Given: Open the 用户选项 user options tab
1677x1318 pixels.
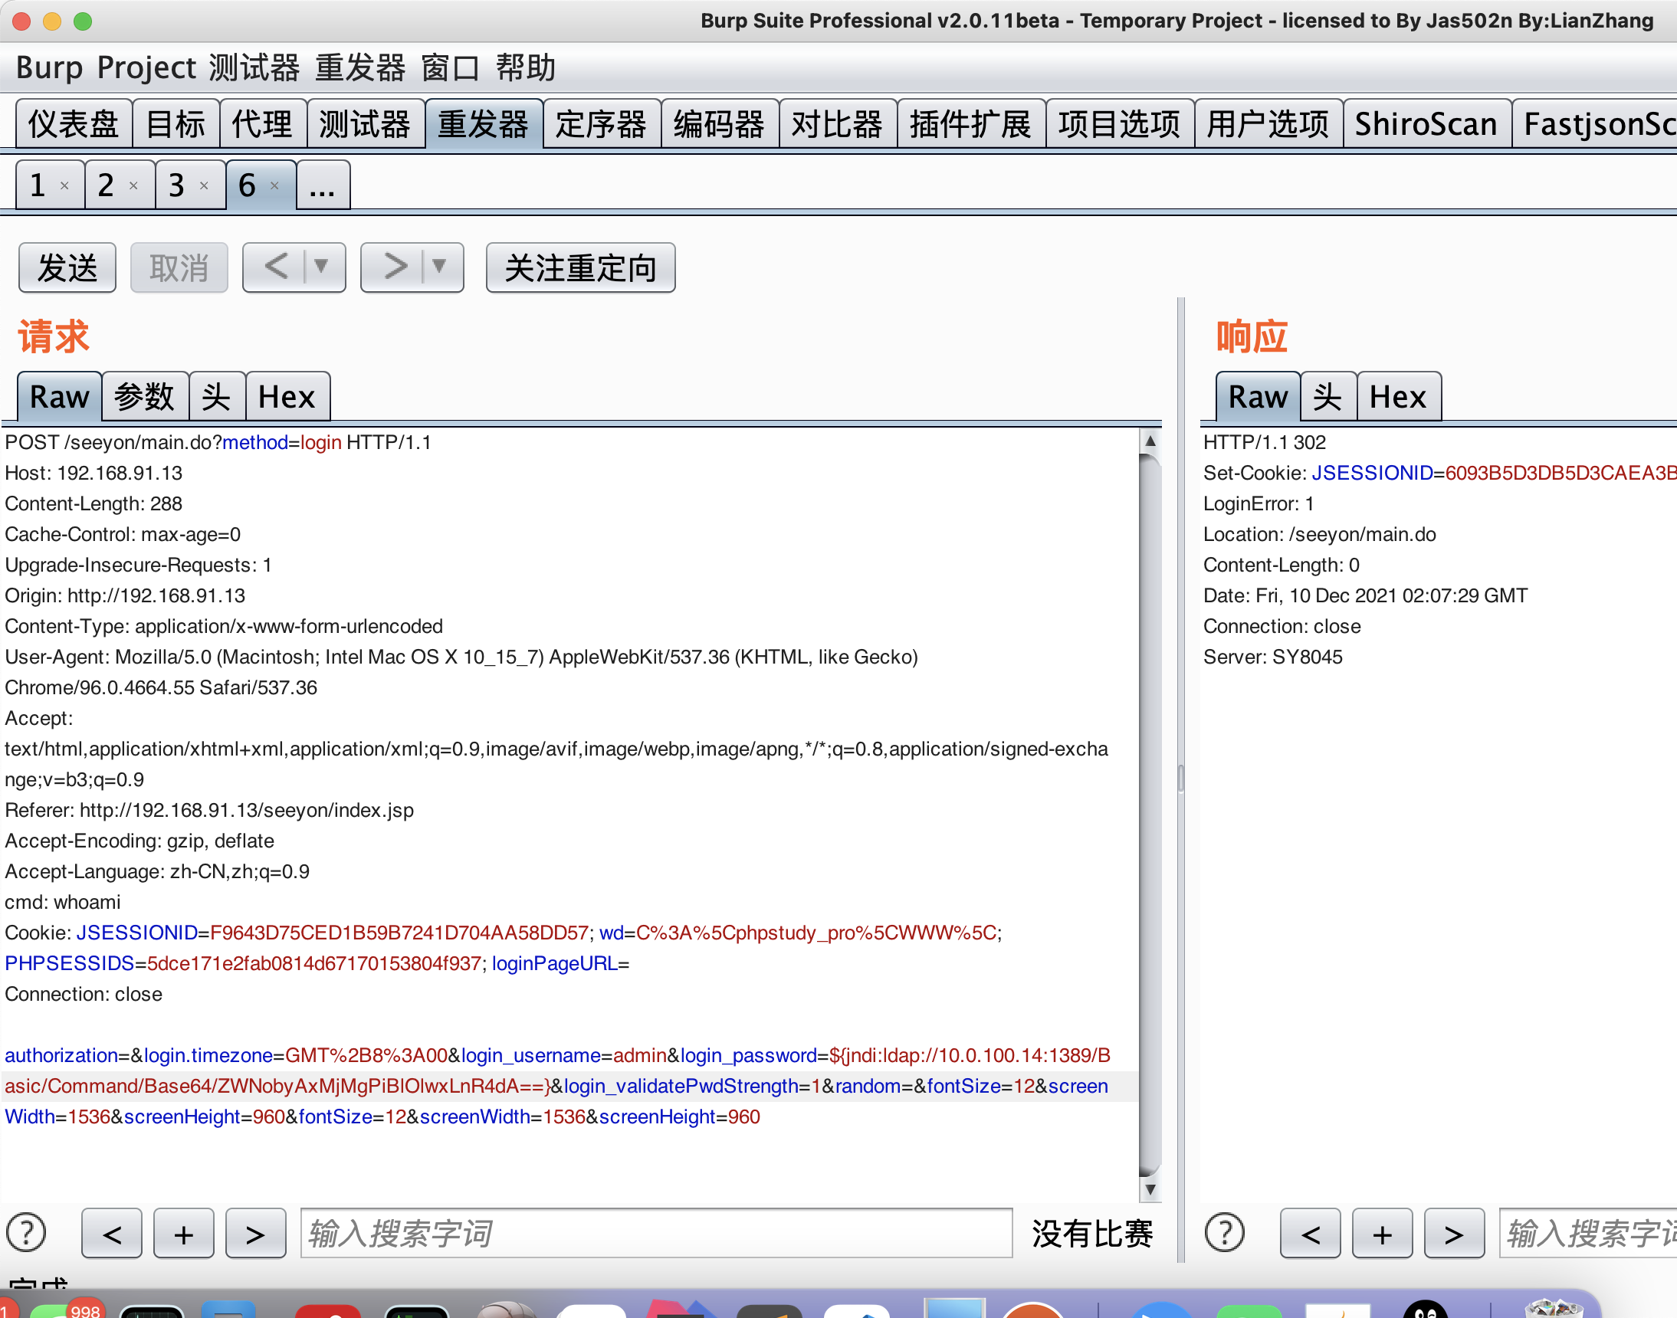Looking at the screenshot, I should coord(1268,123).
